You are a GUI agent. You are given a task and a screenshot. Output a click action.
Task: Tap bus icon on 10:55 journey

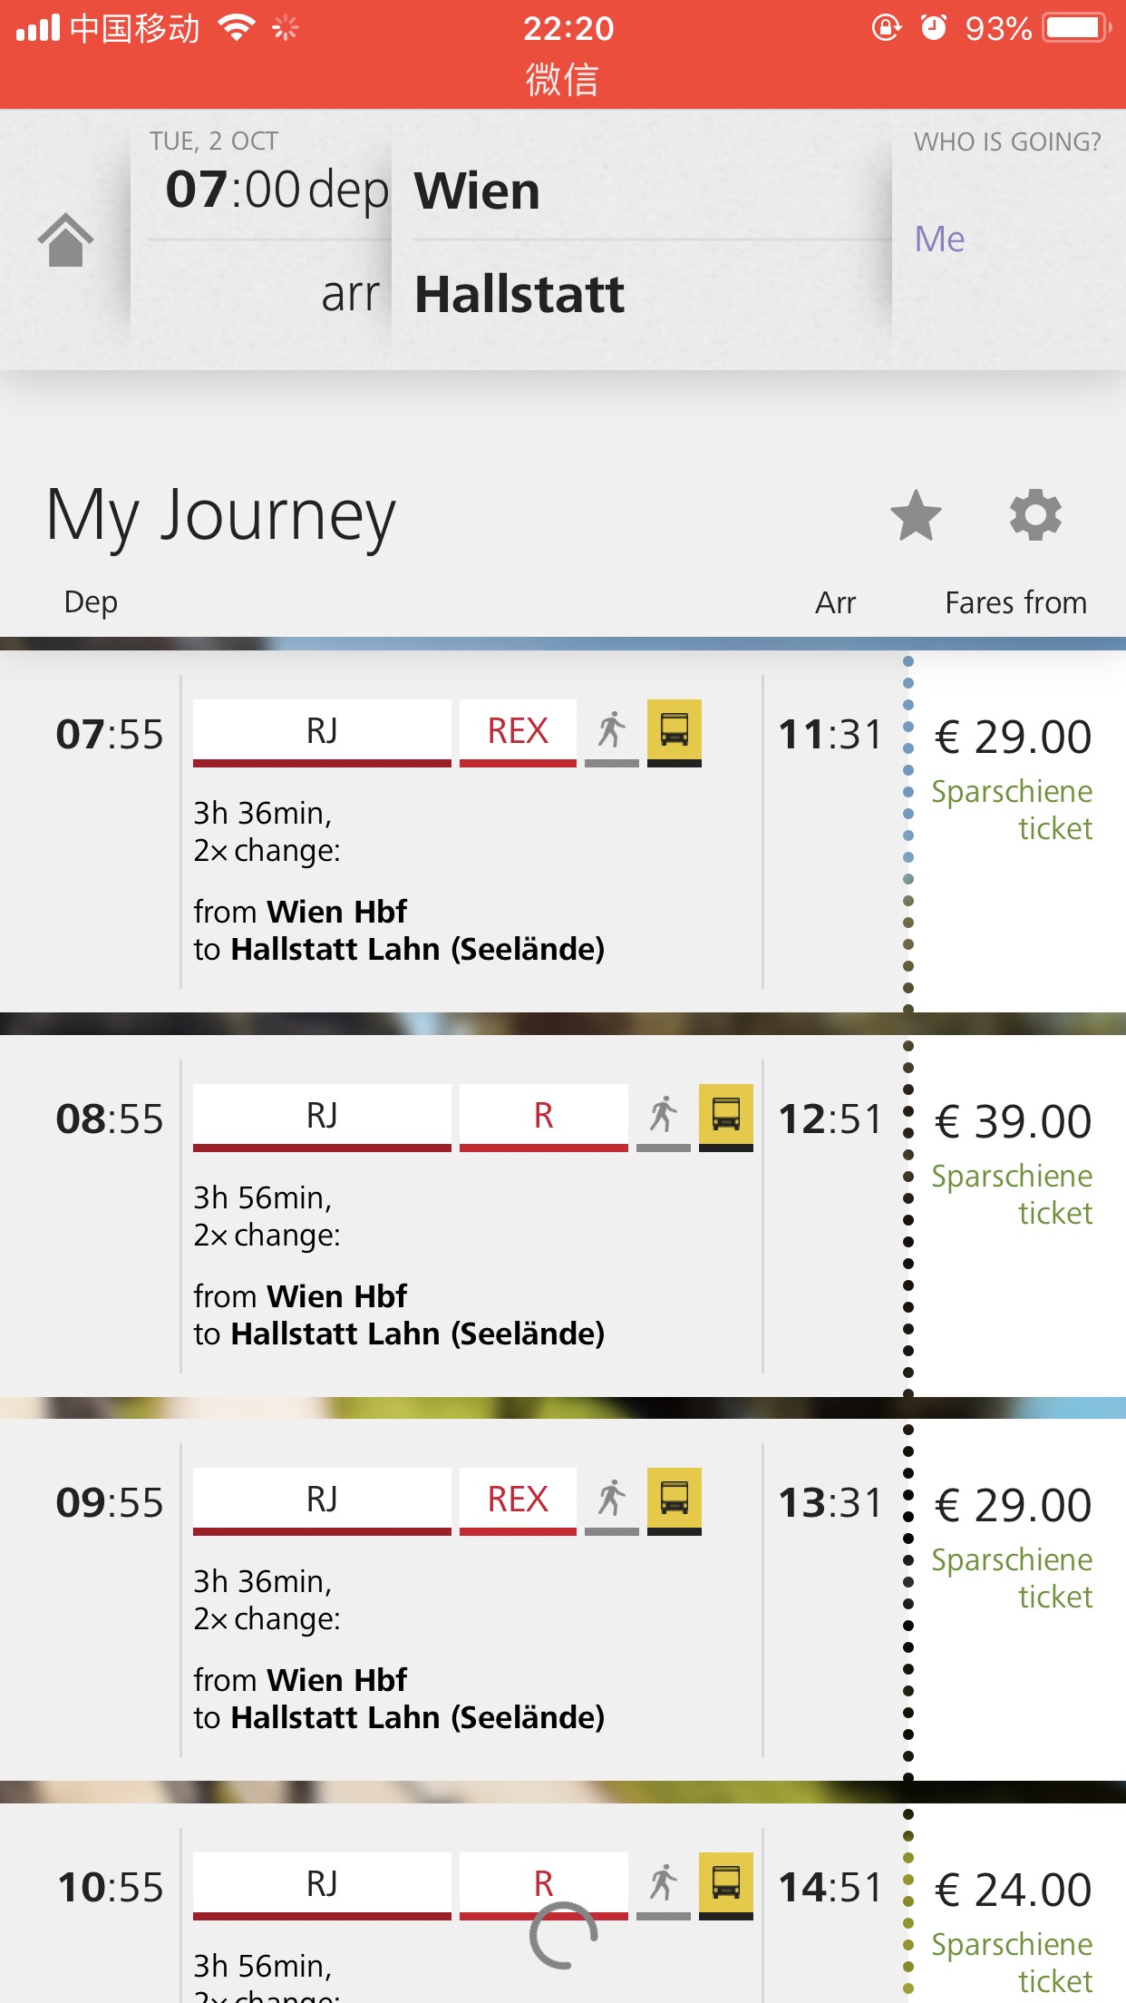coord(726,1886)
